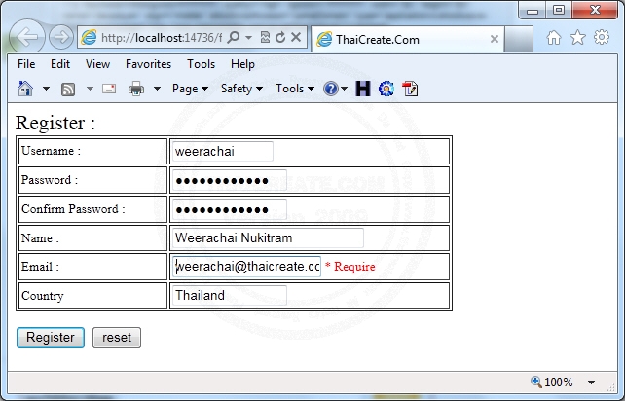
Task: Go back with the browser Back arrow
Action: (x=26, y=37)
